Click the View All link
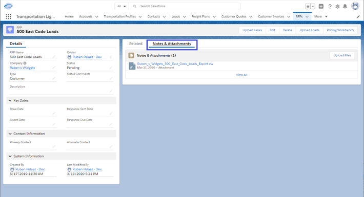This screenshot has width=364, height=197. pyautogui.click(x=241, y=75)
